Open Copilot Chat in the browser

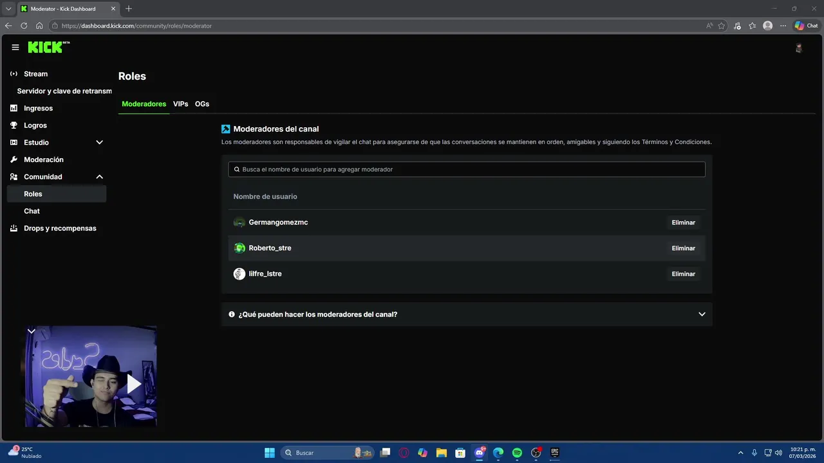(x=806, y=26)
